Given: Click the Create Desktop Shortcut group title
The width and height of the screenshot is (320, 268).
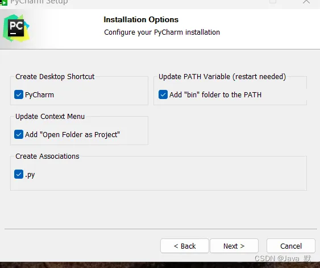Looking at the screenshot, I should click(55, 77).
